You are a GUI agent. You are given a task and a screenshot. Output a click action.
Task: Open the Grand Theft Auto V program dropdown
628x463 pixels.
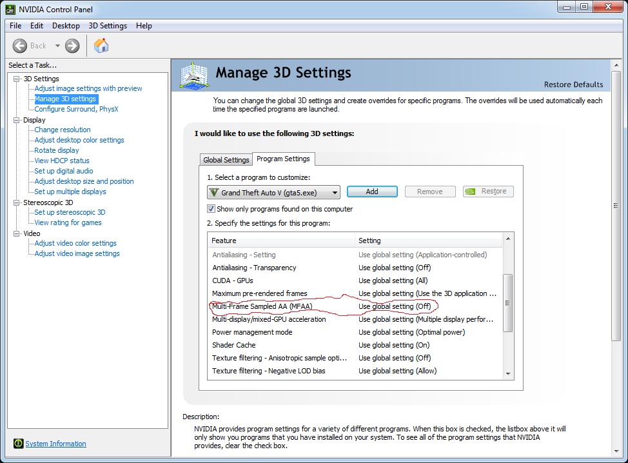coord(273,192)
